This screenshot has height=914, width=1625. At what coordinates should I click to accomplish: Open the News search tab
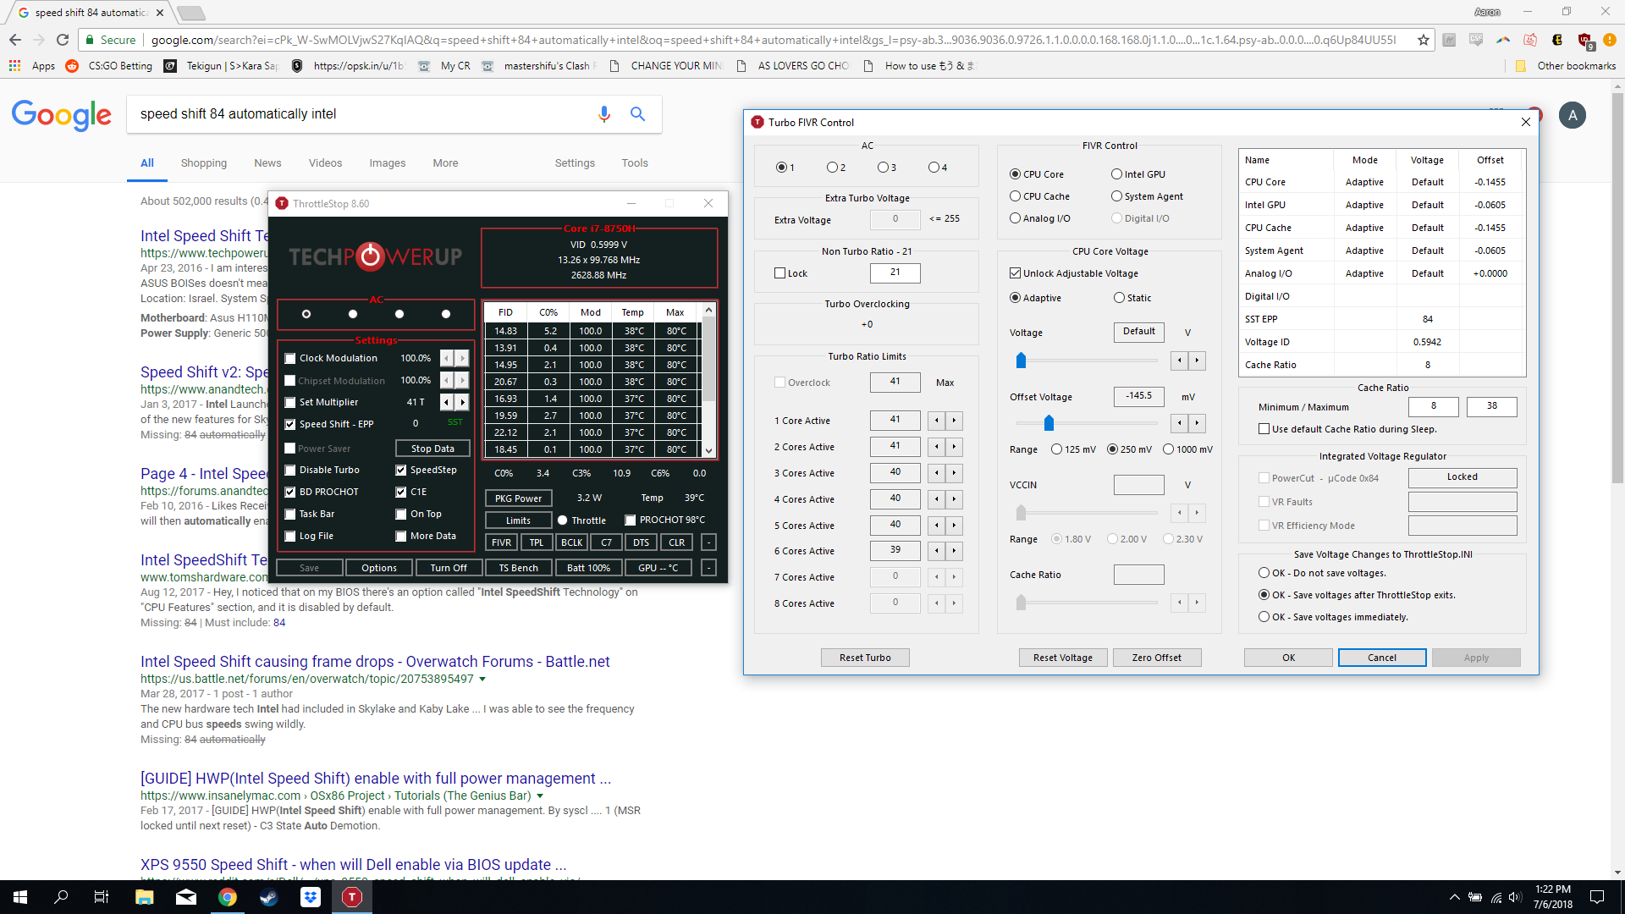267,163
